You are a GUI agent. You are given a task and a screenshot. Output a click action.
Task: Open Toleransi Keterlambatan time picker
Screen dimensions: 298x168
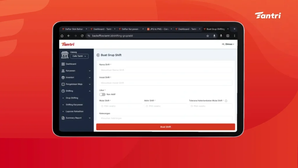point(210,106)
